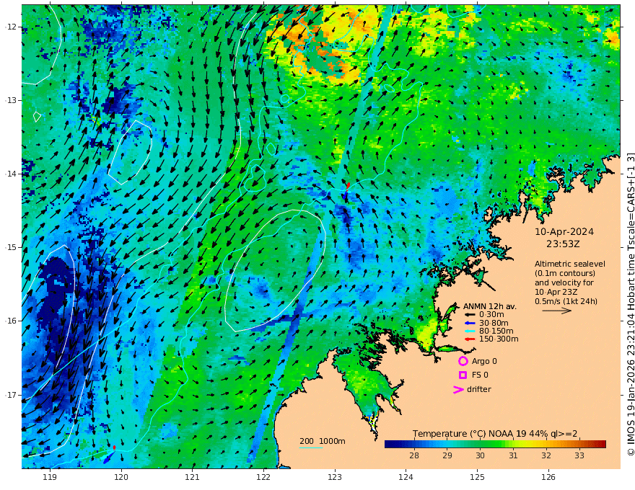The height and width of the screenshot is (490, 635).
Task: Click the small red marker near 120E bottom
Action: [114, 447]
